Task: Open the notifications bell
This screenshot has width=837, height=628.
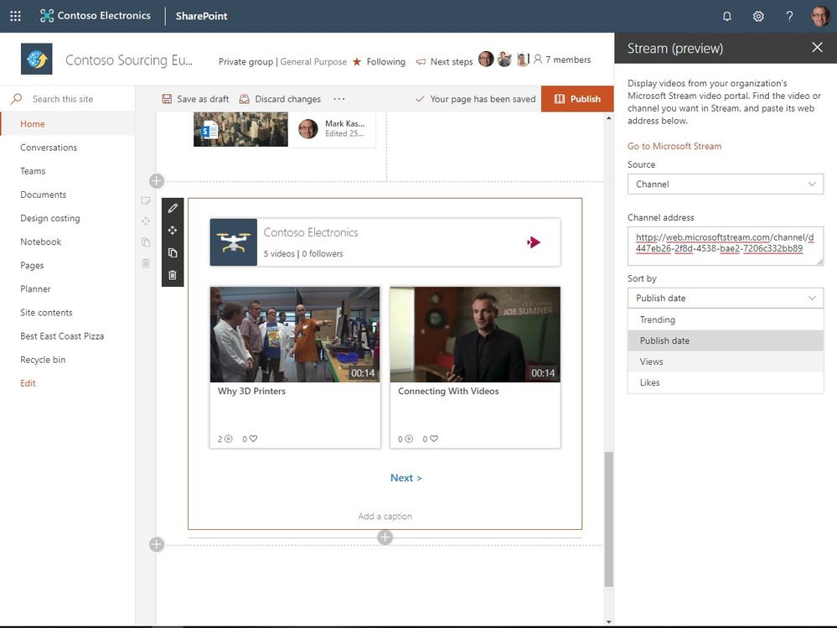Action: (726, 16)
